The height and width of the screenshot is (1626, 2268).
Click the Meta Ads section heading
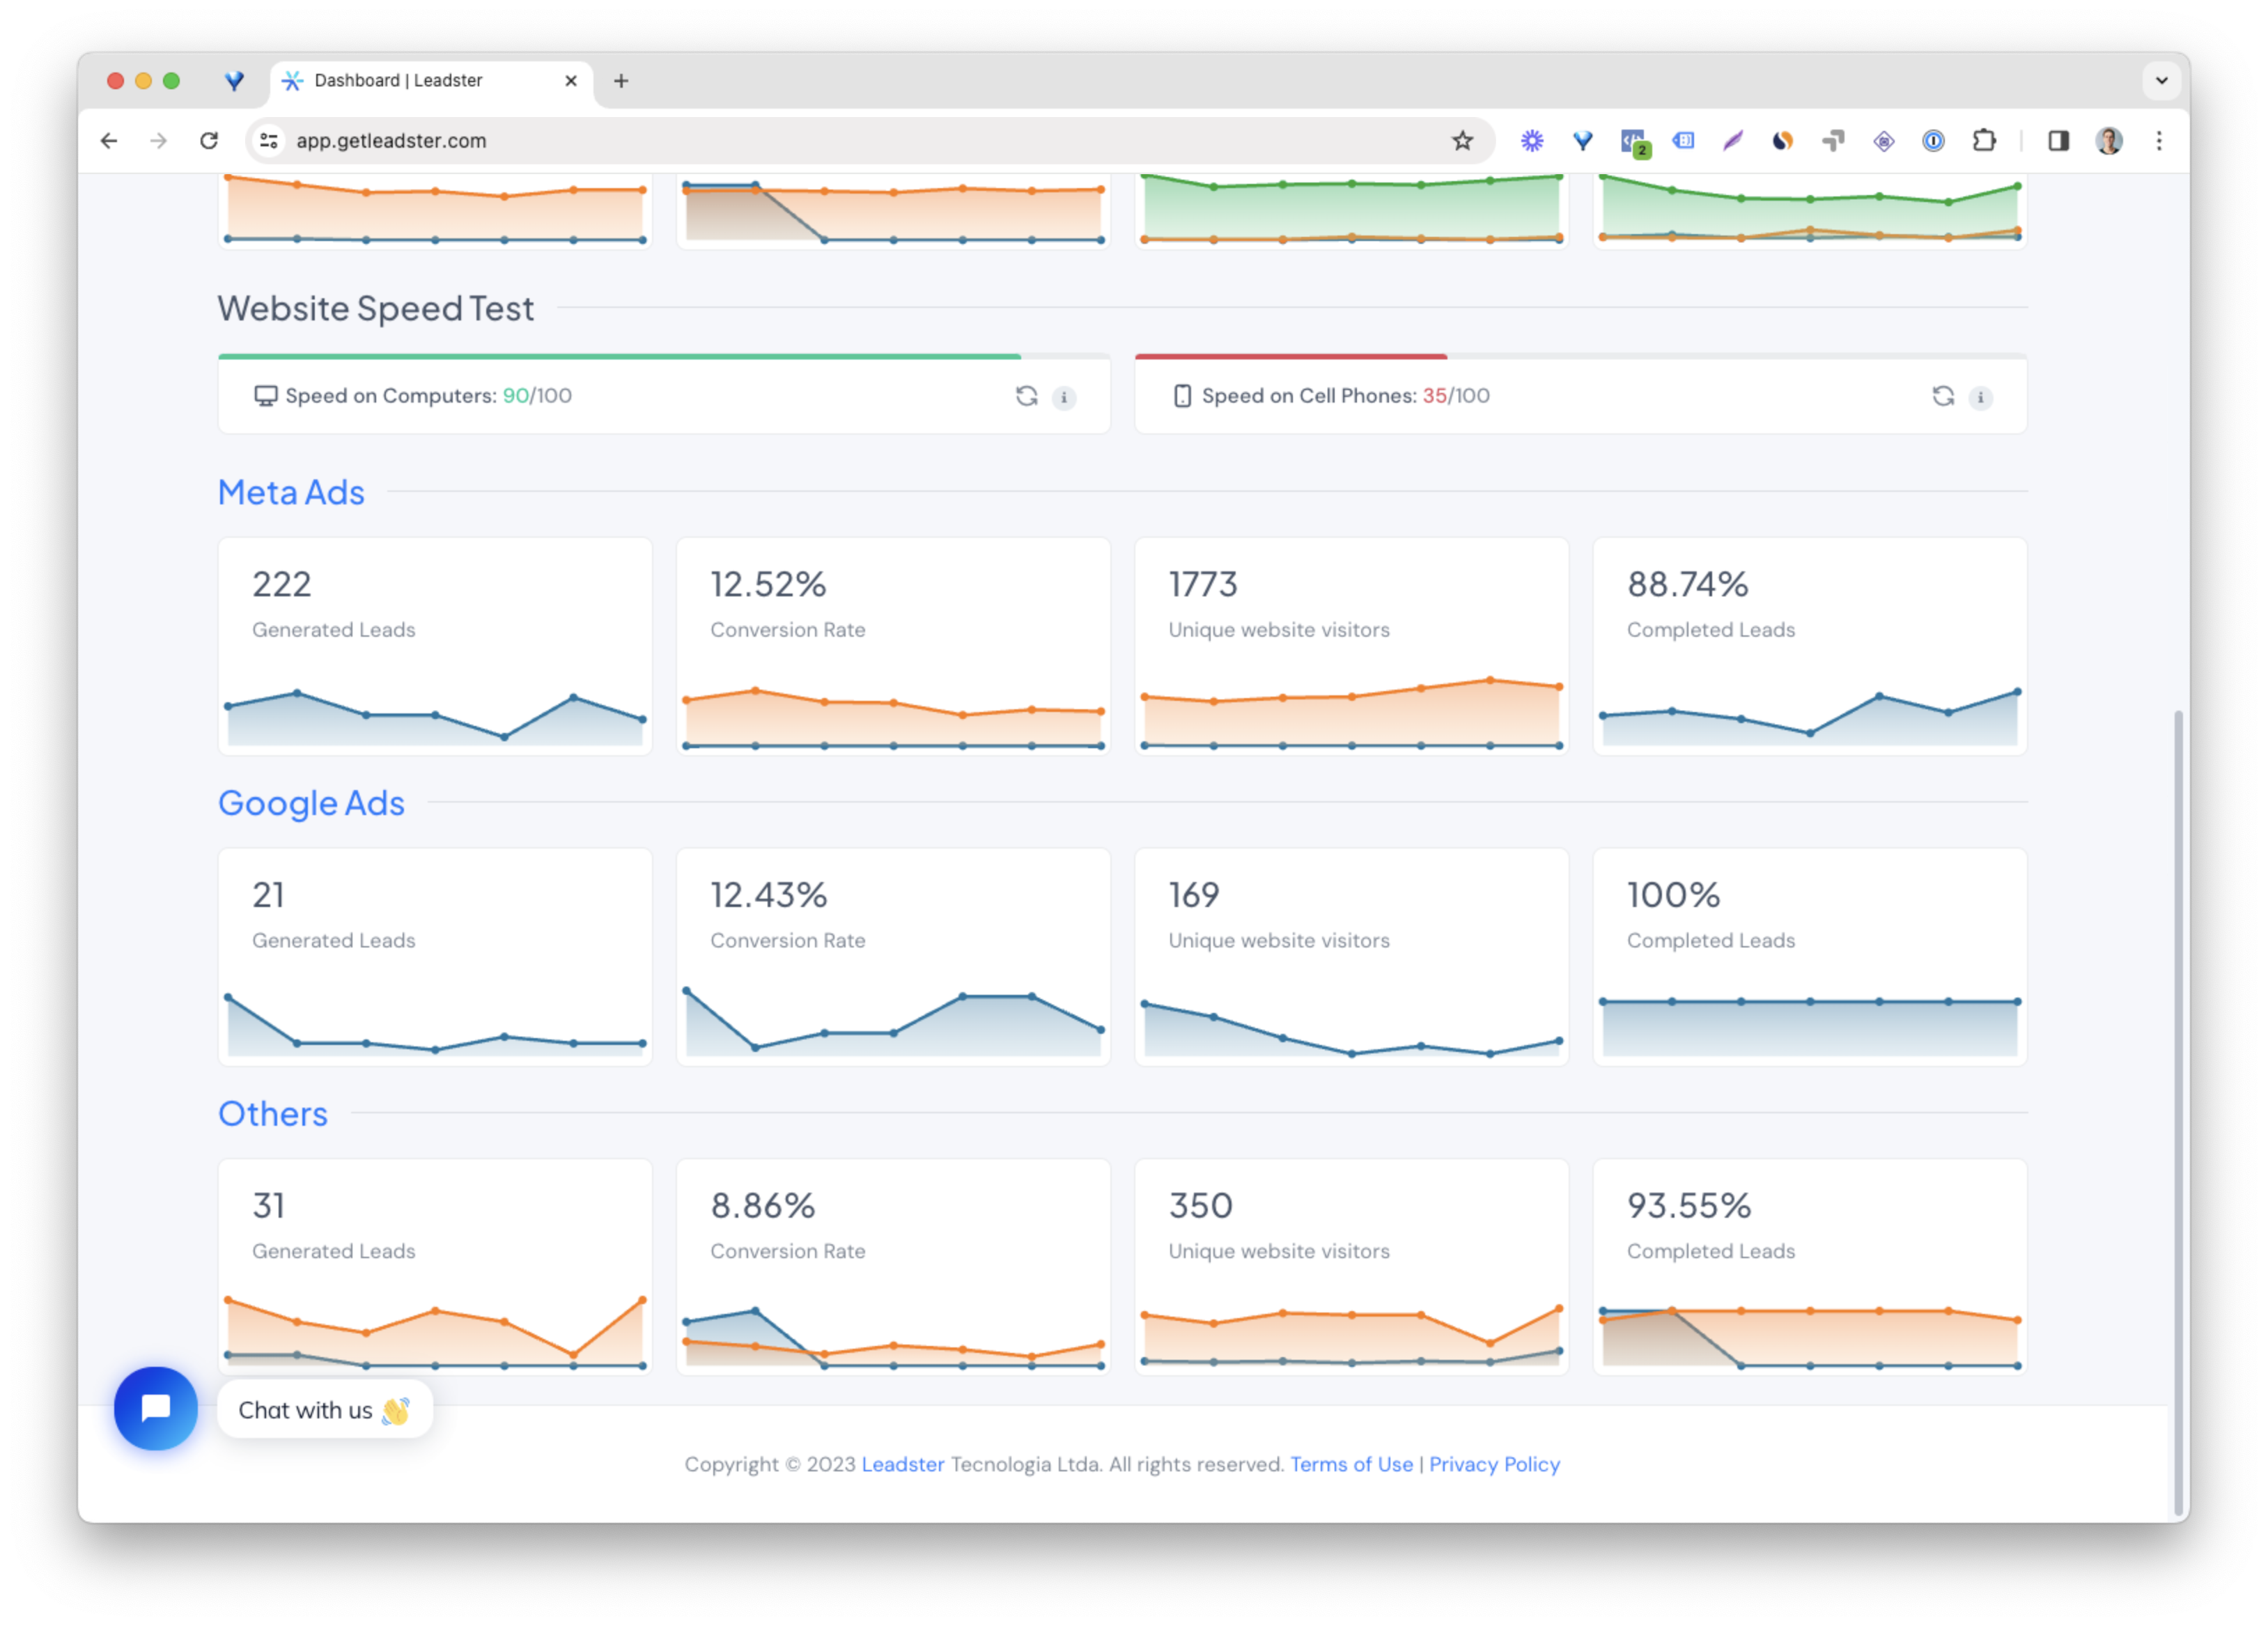[291, 493]
